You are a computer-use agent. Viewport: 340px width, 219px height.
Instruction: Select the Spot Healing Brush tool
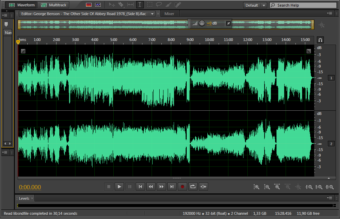coord(178,5)
